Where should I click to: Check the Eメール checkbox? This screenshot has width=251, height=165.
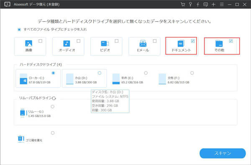coord(155,41)
